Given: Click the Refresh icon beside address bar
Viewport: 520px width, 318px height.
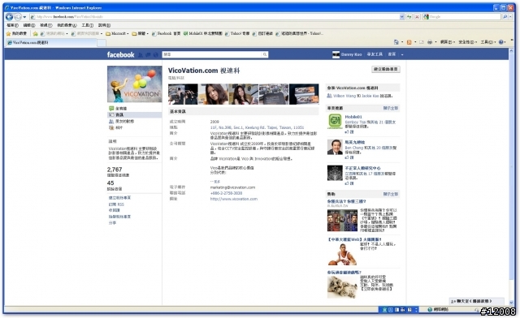Looking at the screenshot, I should click(409, 16).
